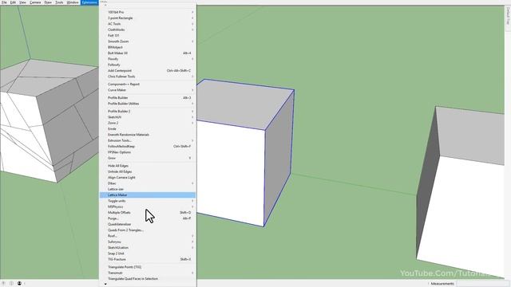Viewport: 511px width, 287px height.
Task: Open the View menu
Action: coord(22,2)
